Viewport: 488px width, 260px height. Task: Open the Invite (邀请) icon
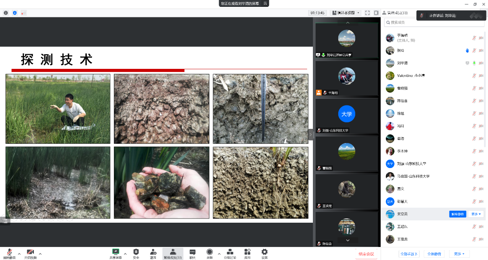[x=153, y=252]
